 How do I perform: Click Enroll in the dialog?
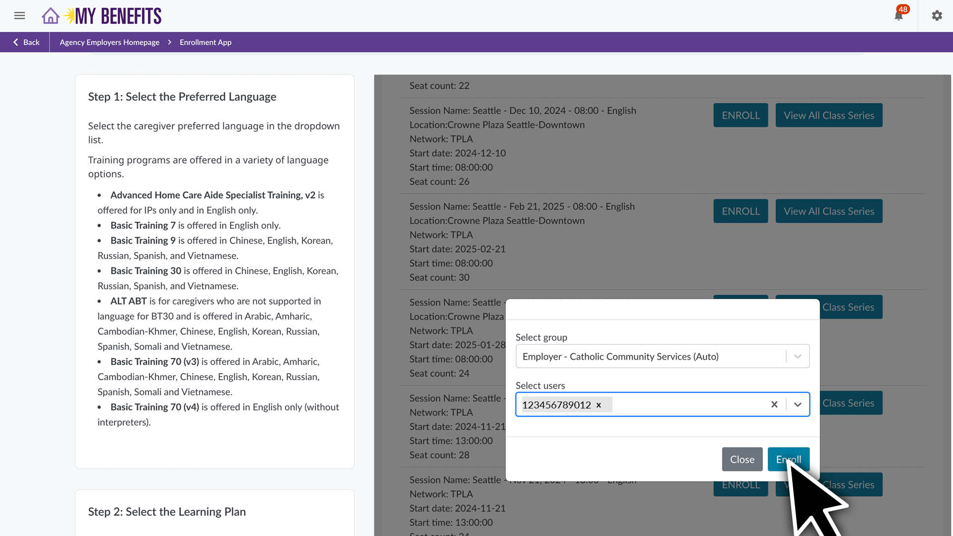click(x=788, y=459)
